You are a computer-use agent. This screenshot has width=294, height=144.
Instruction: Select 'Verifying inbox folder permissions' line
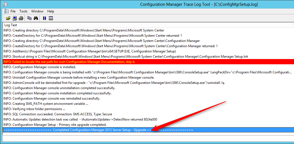tap(148, 109)
